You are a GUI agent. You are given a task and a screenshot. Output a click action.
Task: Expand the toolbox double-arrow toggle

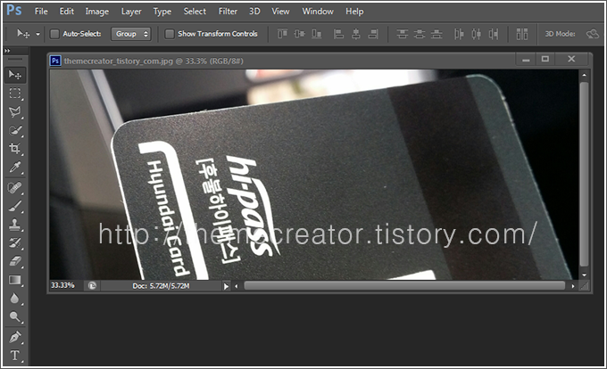[7, 51]
